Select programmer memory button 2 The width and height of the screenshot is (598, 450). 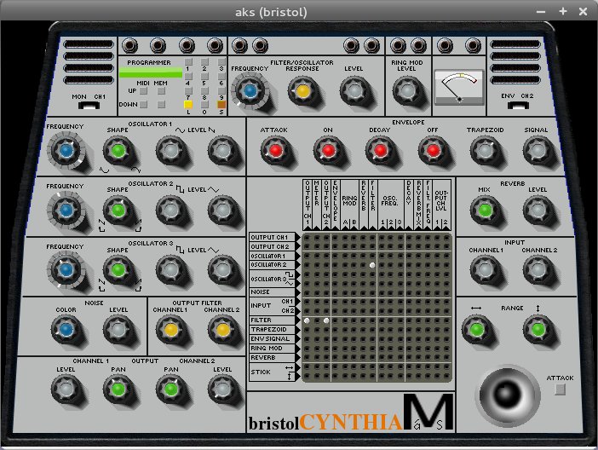(204, 61)
